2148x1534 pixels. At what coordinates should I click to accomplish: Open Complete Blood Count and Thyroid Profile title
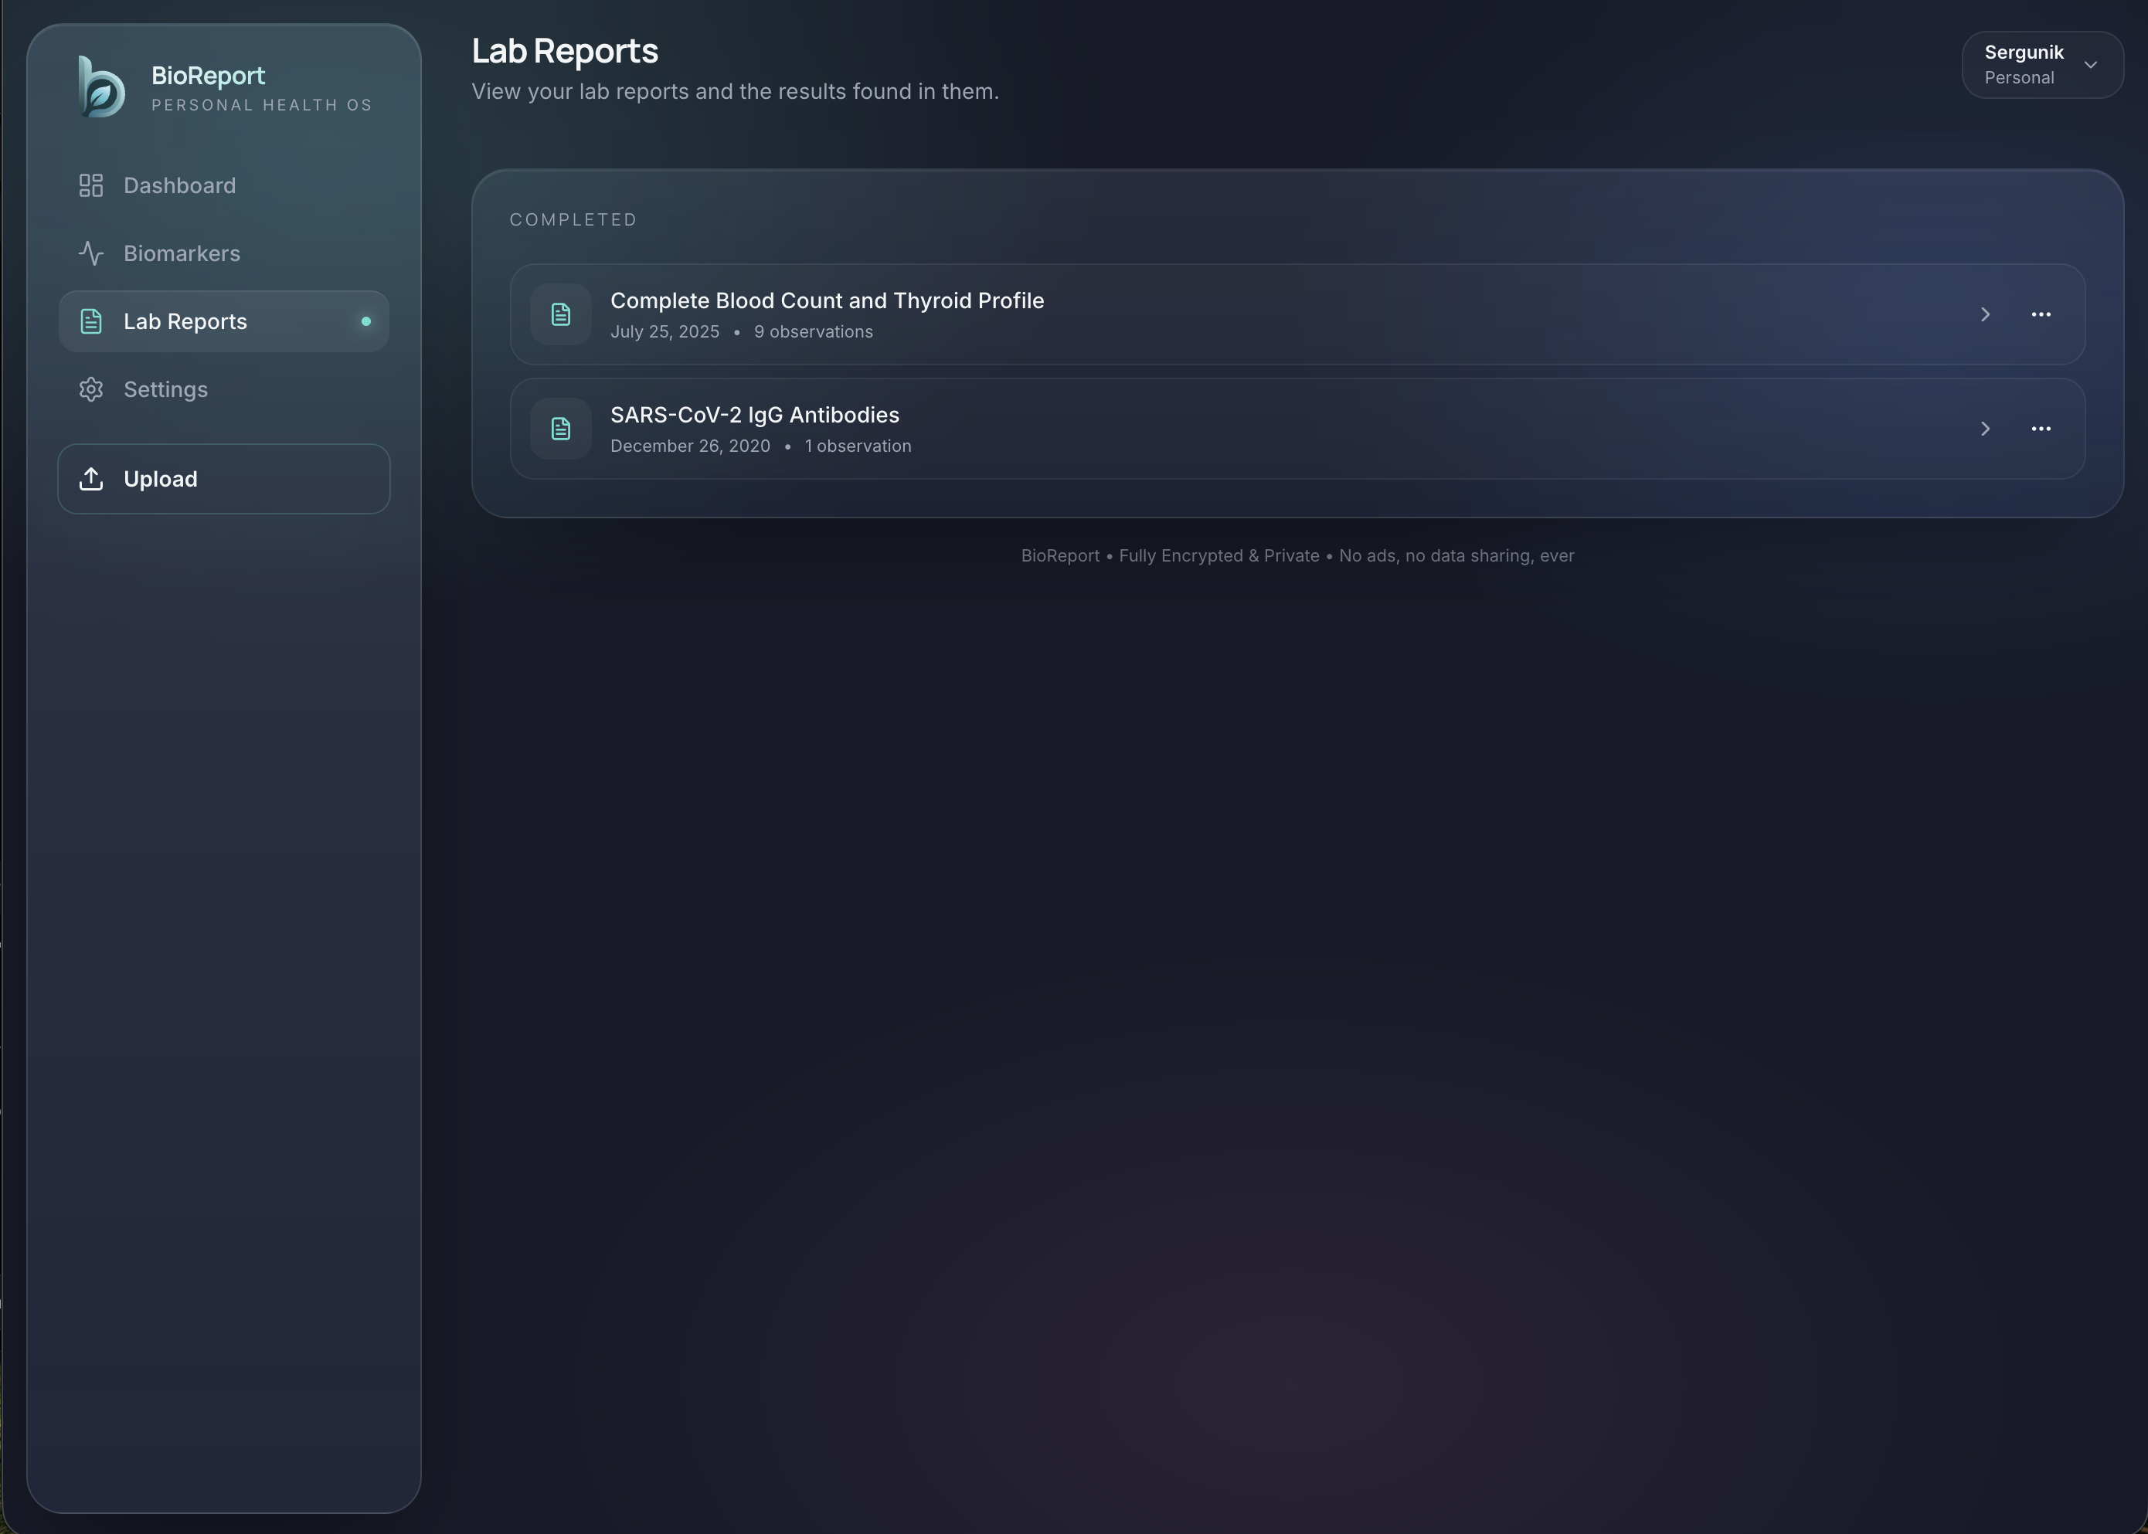click(x=827, y=300)
